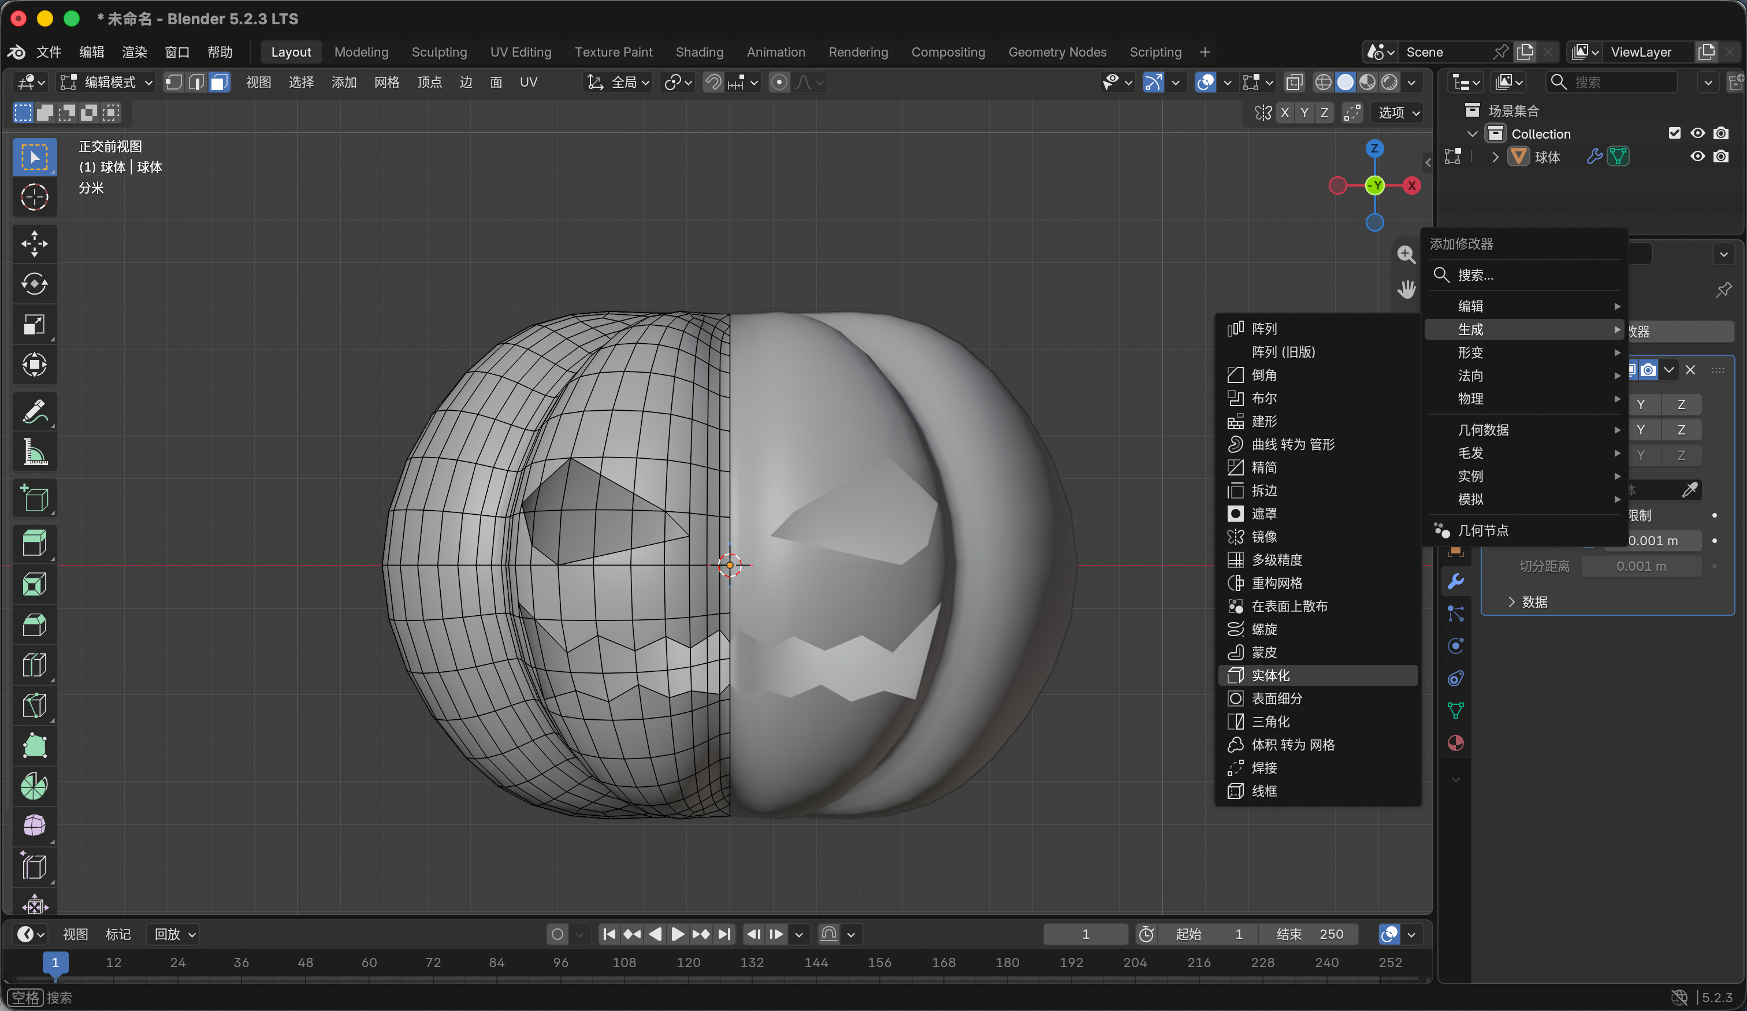Click the play animation button
1747x1011 pixels.
[x=677, y=934]
